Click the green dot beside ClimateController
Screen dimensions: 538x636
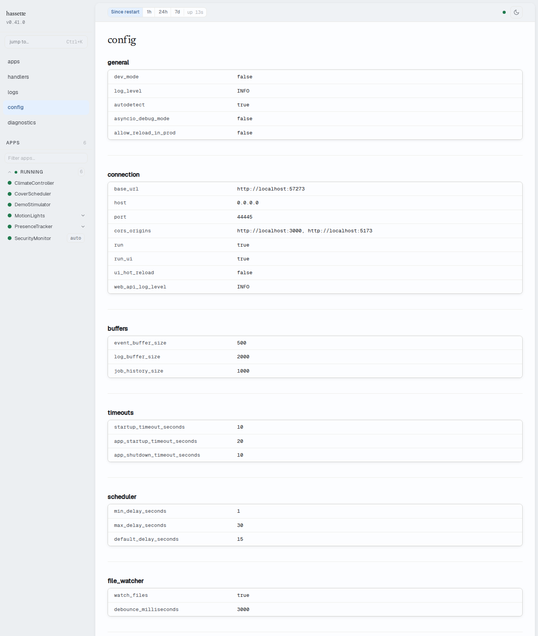pyautogui.click(x=10, y=183)
